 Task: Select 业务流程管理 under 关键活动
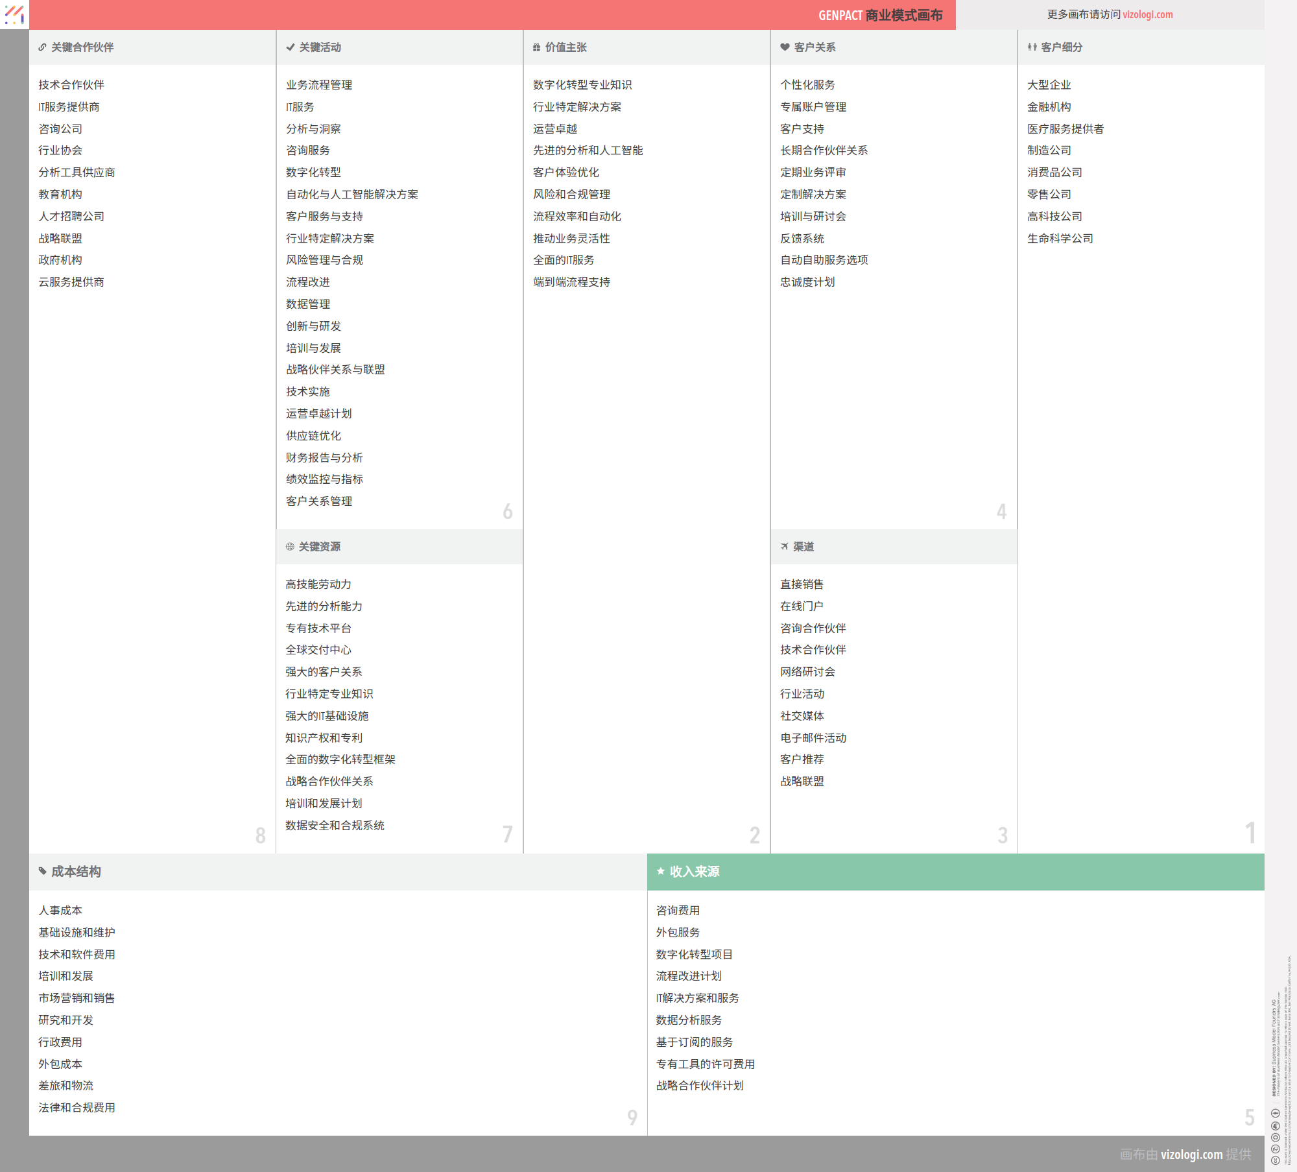tap(319, 85)
